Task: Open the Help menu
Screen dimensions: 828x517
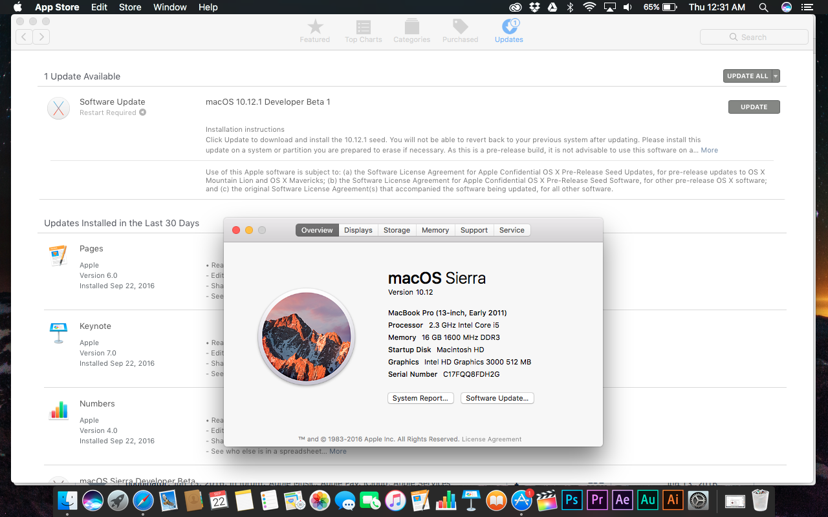Action: [208, 7]
